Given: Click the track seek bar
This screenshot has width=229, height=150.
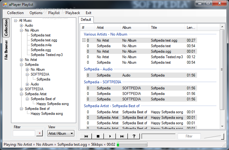Looking at the screenshot, I should coord(159,136).
